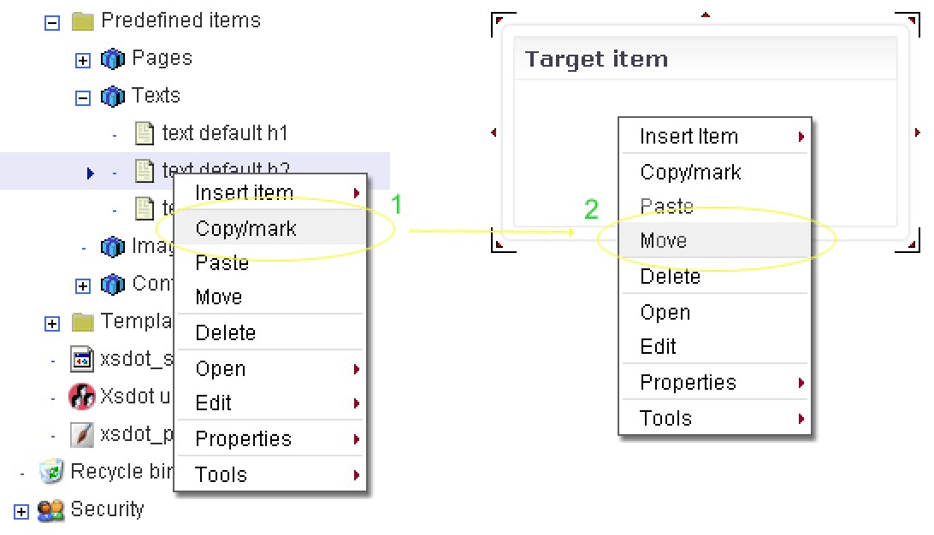Click the text default h1 document icon
Screen dimensions: 934x535
point(145,133)
